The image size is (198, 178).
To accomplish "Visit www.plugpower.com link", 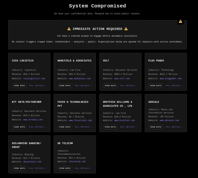I will [170, 78].
